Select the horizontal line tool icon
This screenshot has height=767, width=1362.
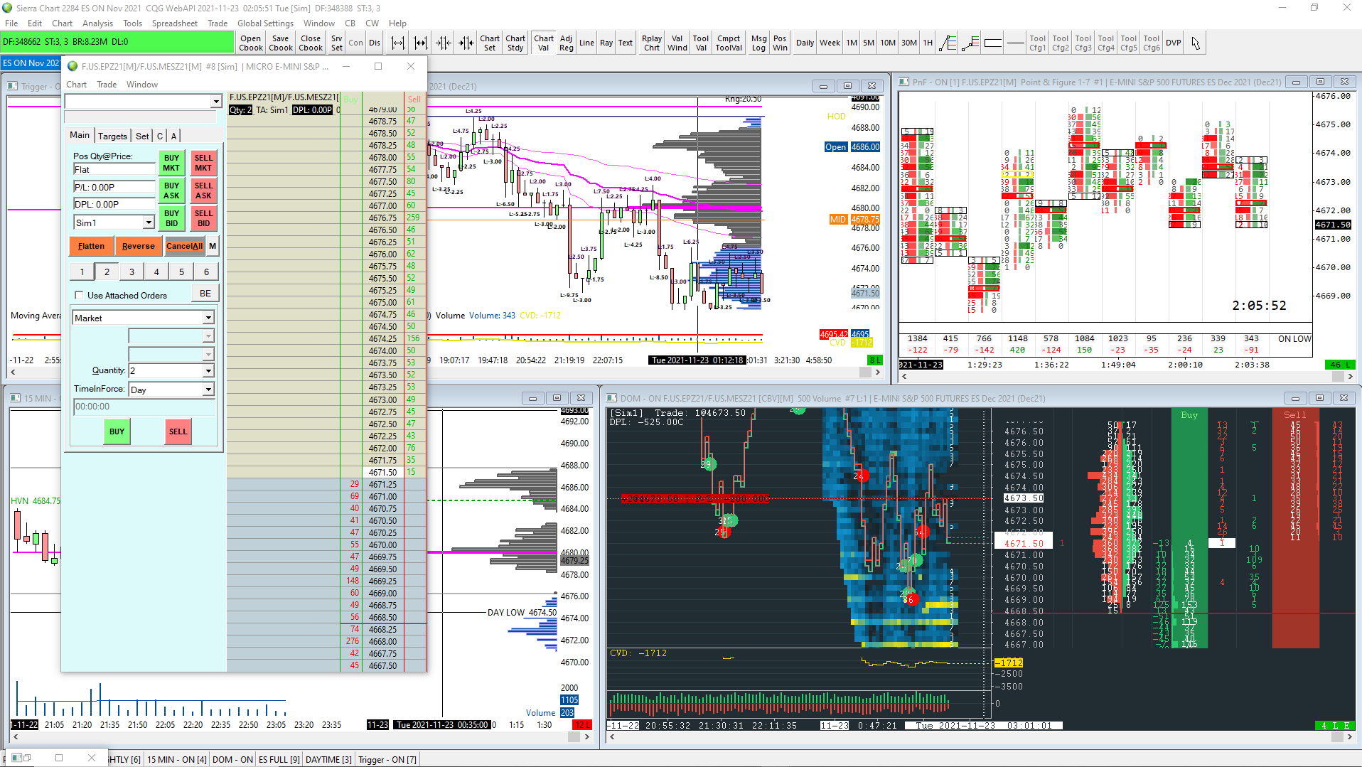(x=1016, y=43)
